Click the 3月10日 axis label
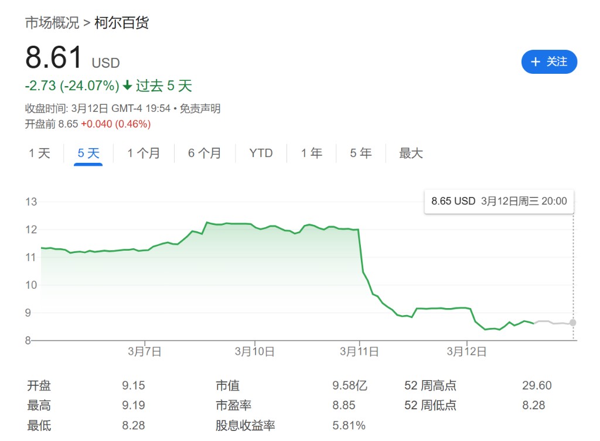This screenshot has width=600, height=441. [254, 351]
